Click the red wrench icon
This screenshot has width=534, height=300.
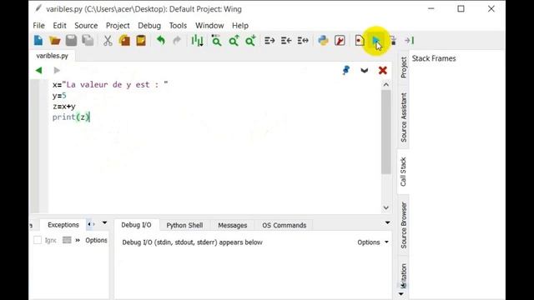pyautogui.click(x=340, y=41)
